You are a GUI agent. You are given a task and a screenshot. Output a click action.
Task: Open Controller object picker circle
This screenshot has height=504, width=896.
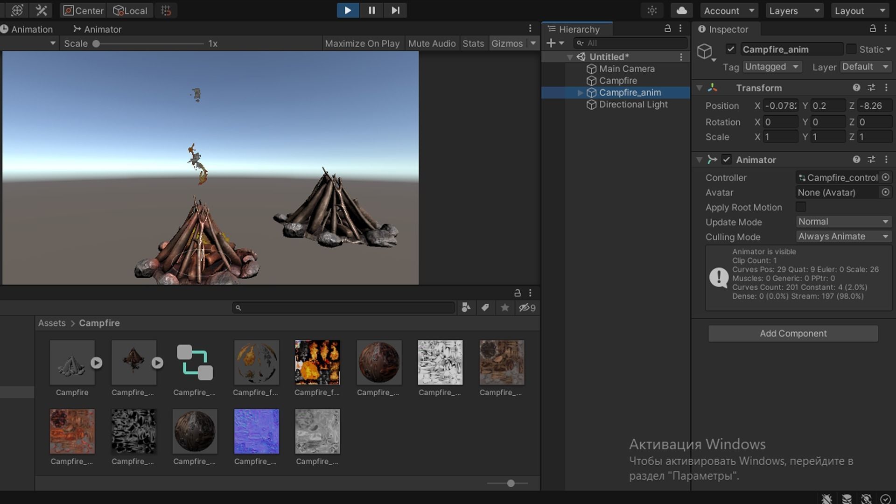point(885,178)
